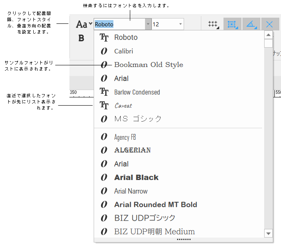
Task: Click the font list scroll down arrow
Action: pyautogui.click(x=269, y=233)
